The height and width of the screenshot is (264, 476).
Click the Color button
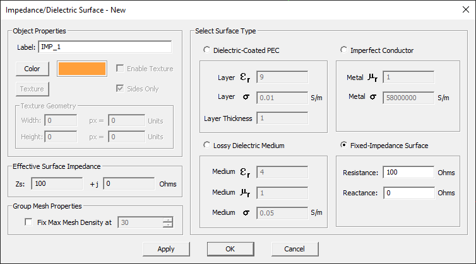pos(32,69)
